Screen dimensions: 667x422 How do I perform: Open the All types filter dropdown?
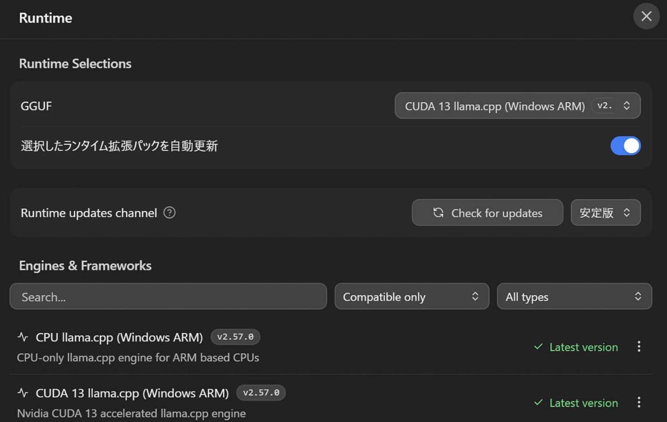574,297
